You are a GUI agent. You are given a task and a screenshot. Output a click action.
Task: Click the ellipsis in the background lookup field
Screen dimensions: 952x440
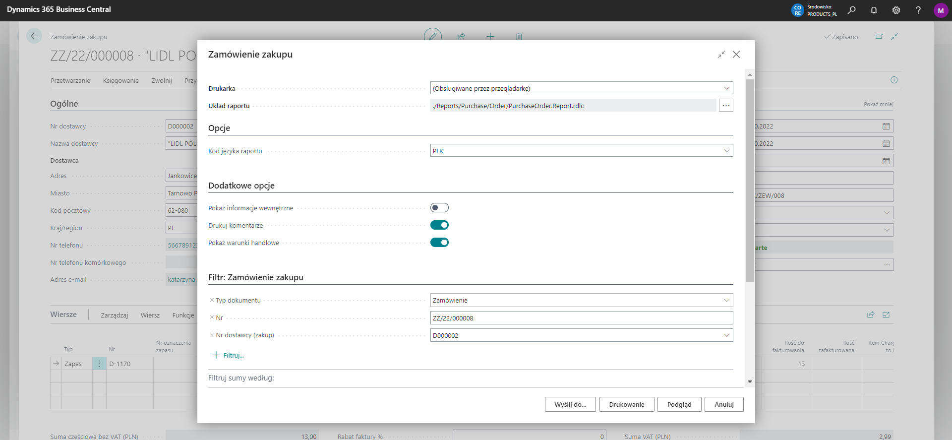887,264
